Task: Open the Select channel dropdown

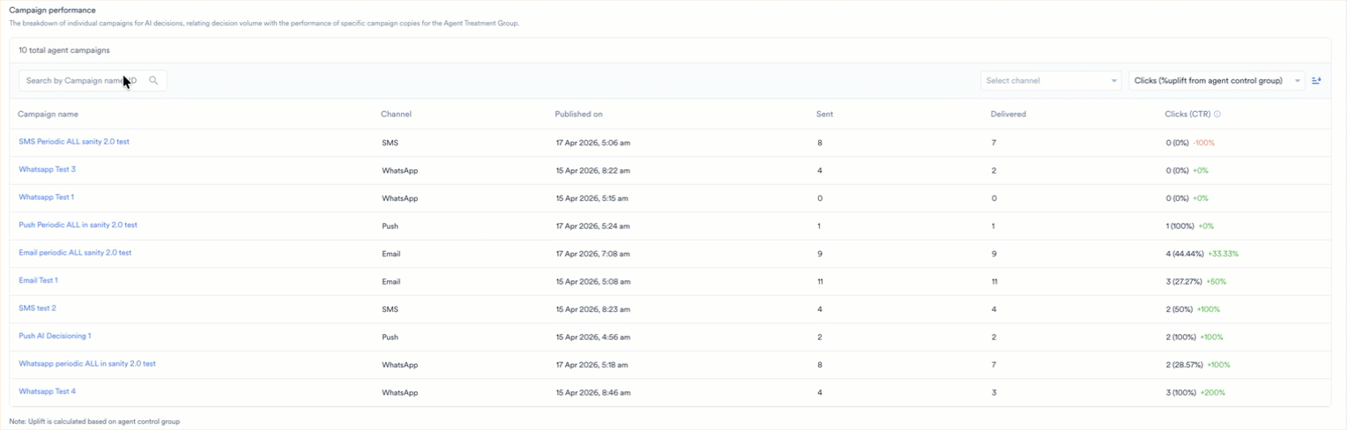Action: click(x=1045, y=80)
